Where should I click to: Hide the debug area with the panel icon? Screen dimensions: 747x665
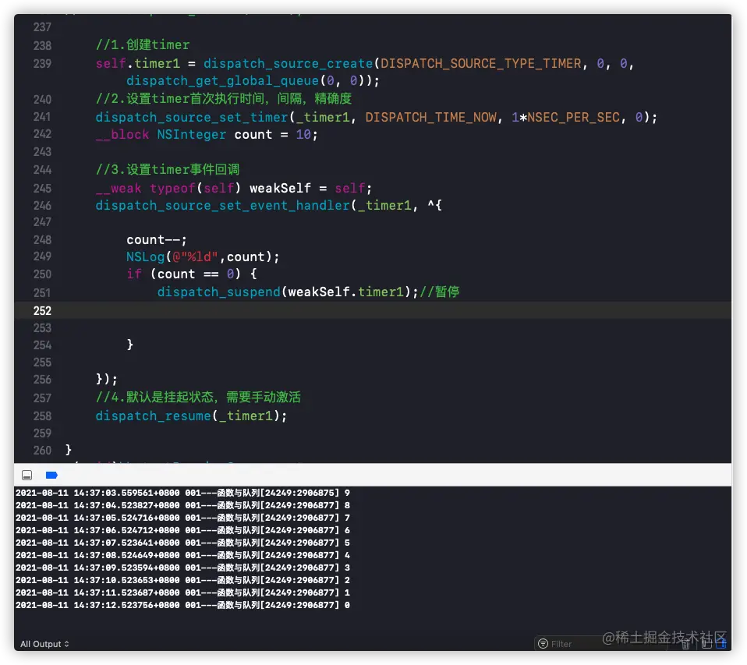click(27, 476)
